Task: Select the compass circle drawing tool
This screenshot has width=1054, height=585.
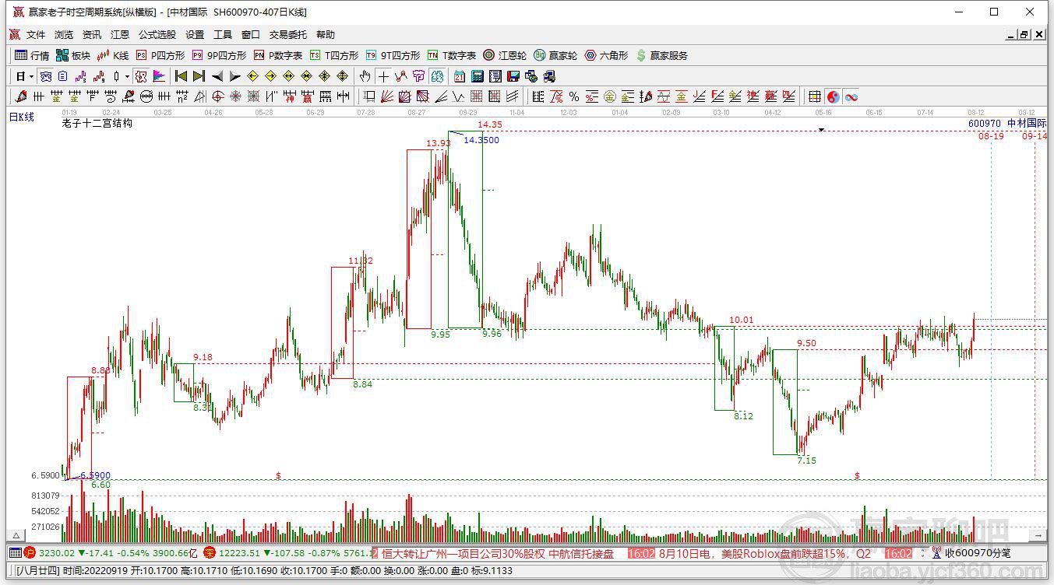Action: tap(217, 96)
